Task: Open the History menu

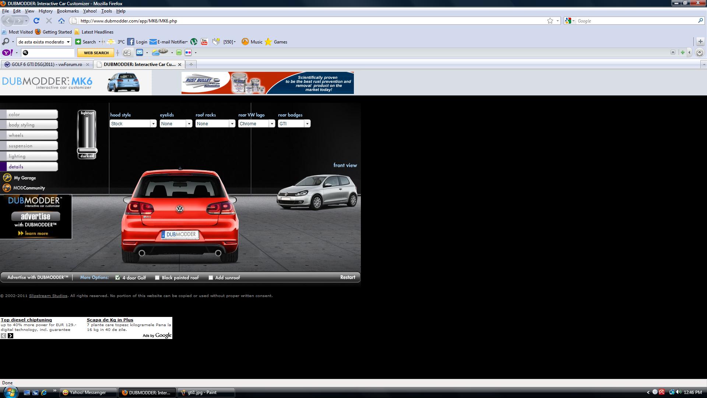Action: pos(46,11)
